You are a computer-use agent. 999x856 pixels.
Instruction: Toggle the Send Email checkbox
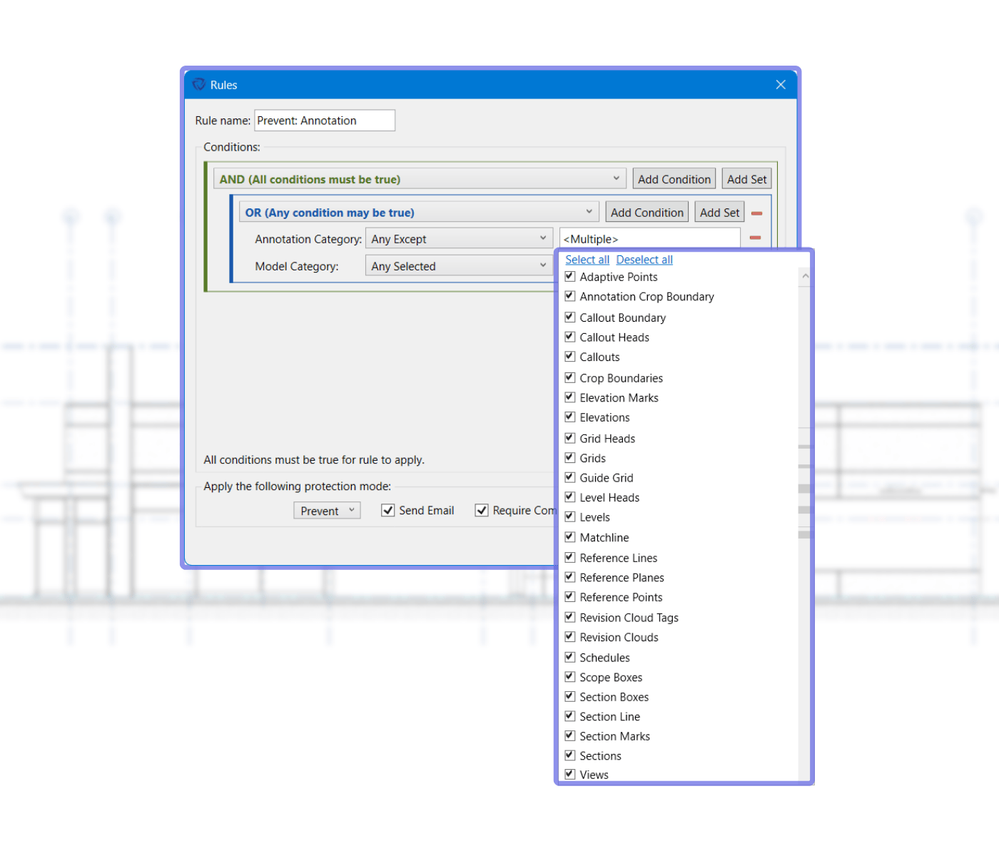[388, 511]
